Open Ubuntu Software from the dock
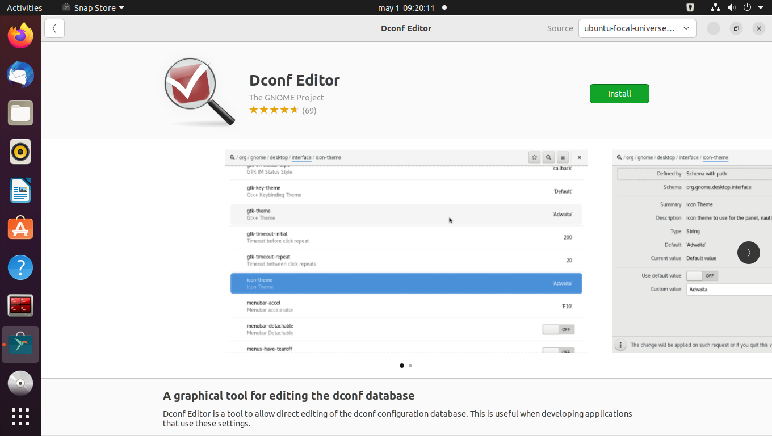Viewport: 772px width, 436px height. 20,229
